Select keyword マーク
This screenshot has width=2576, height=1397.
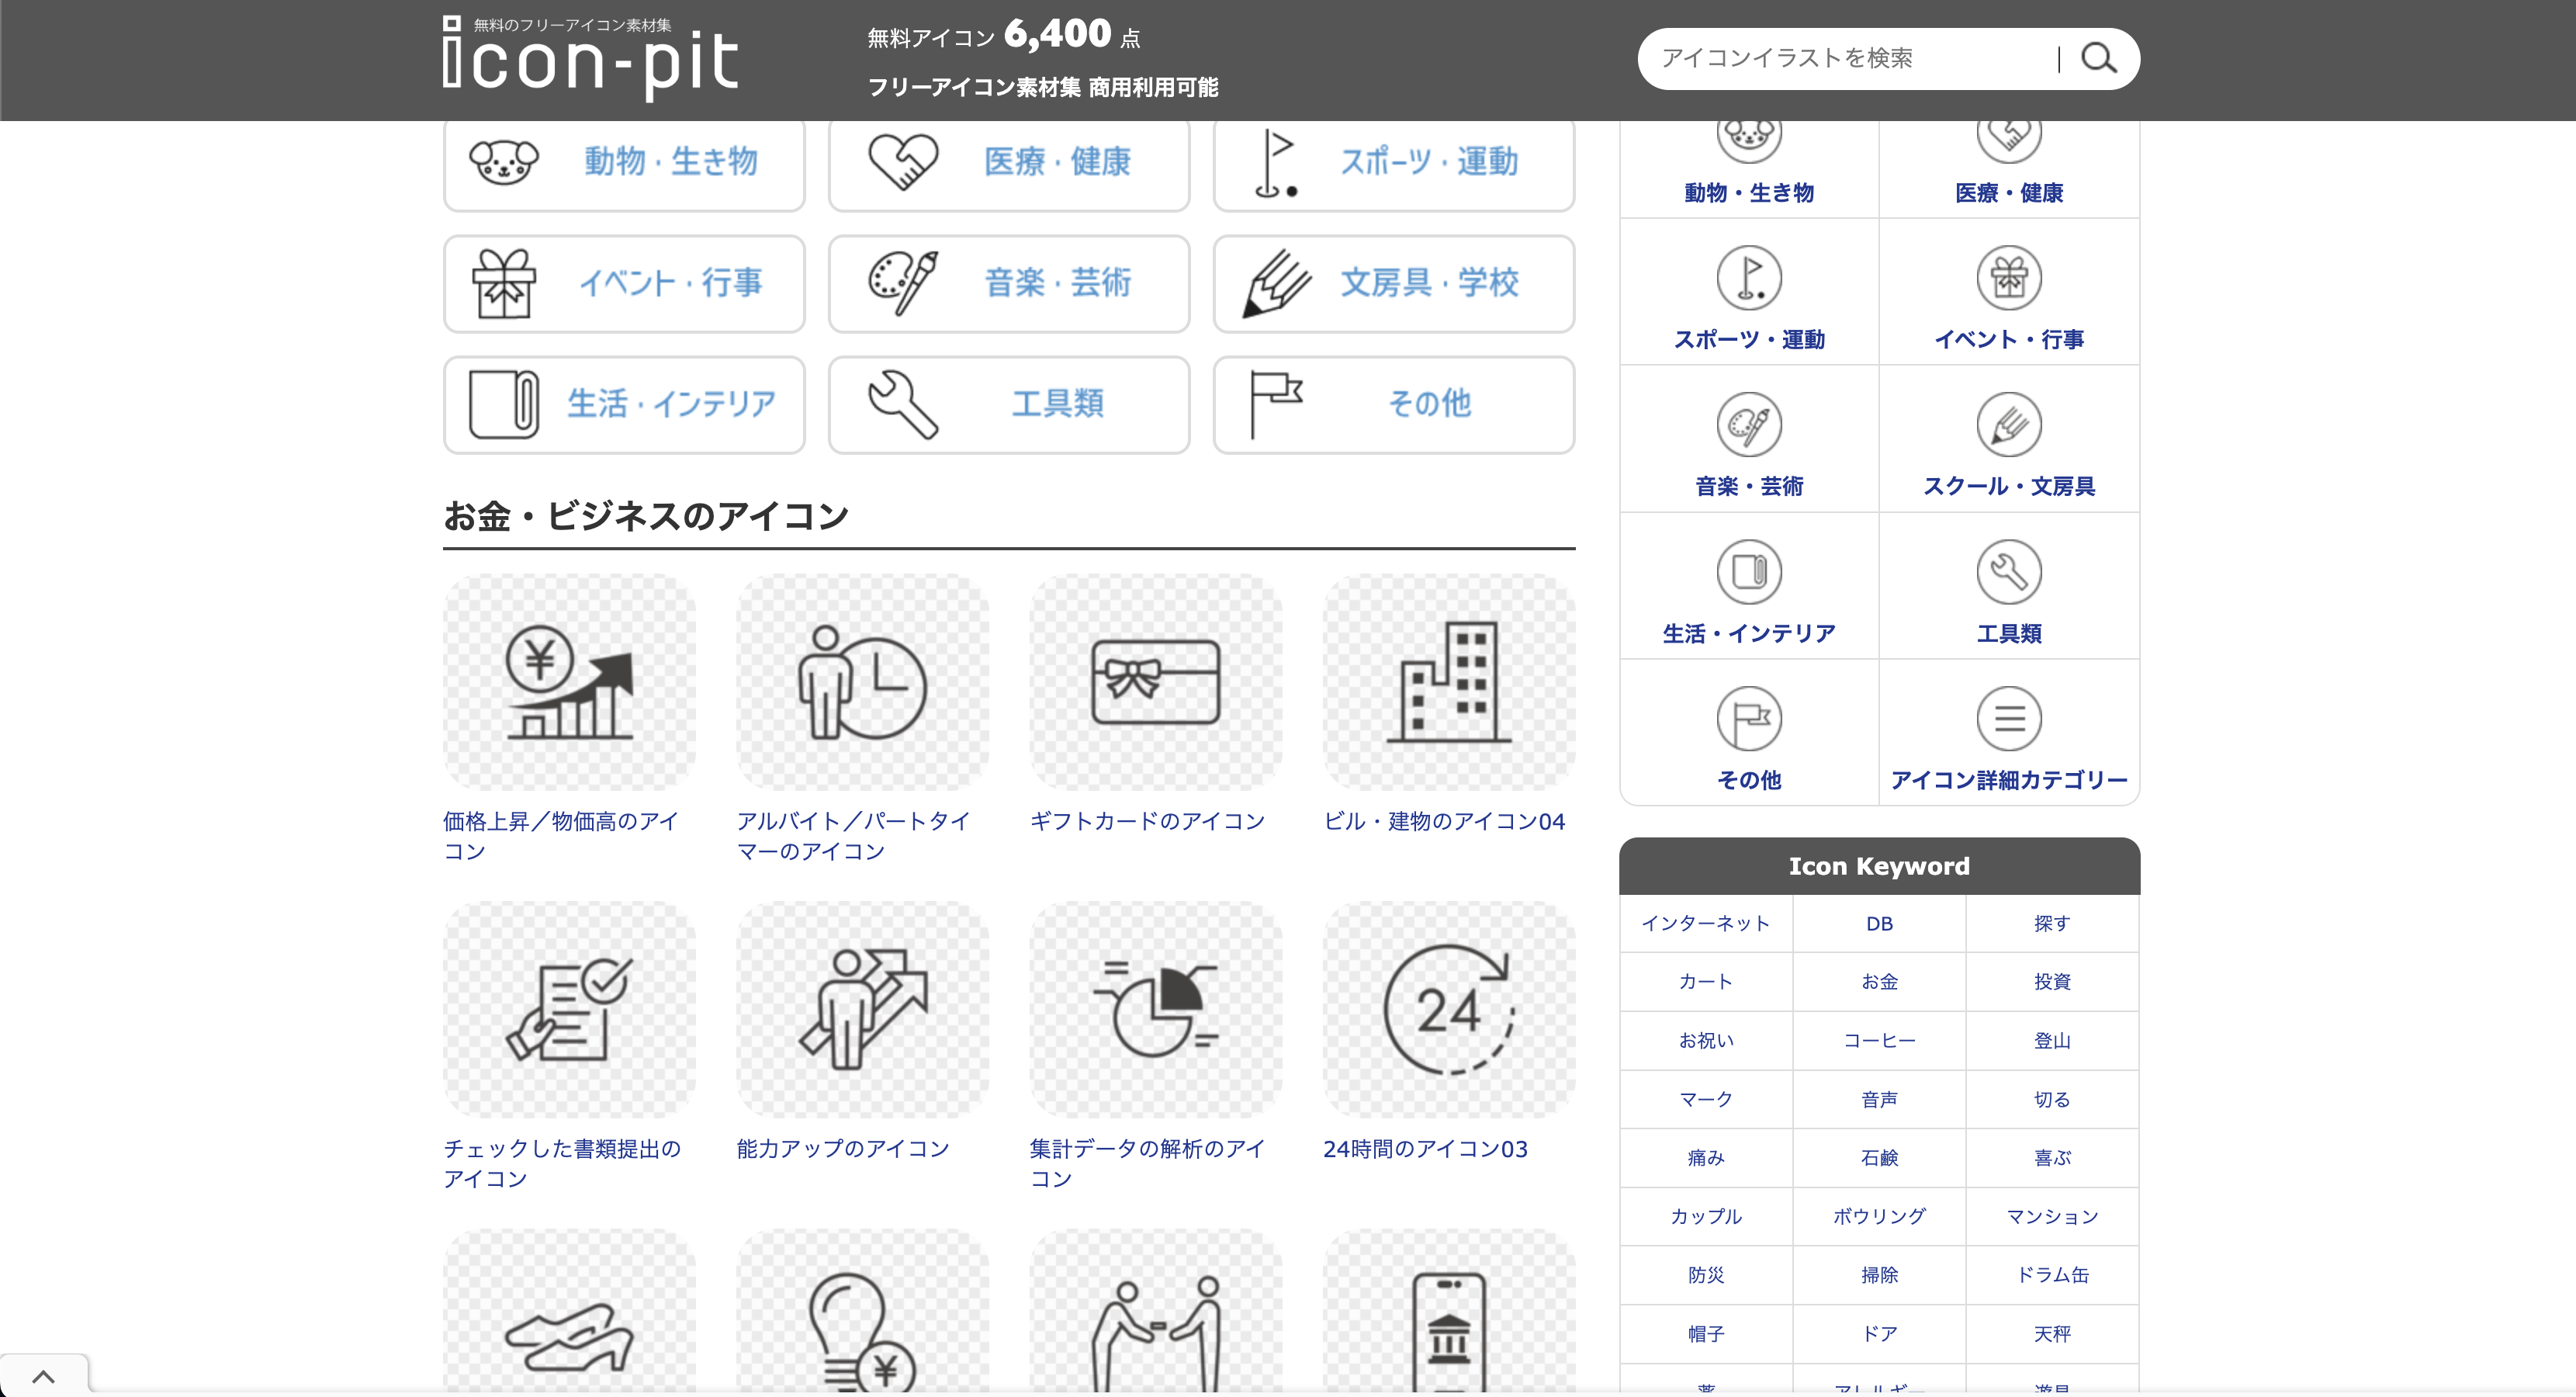(x=1706, y=1099)
